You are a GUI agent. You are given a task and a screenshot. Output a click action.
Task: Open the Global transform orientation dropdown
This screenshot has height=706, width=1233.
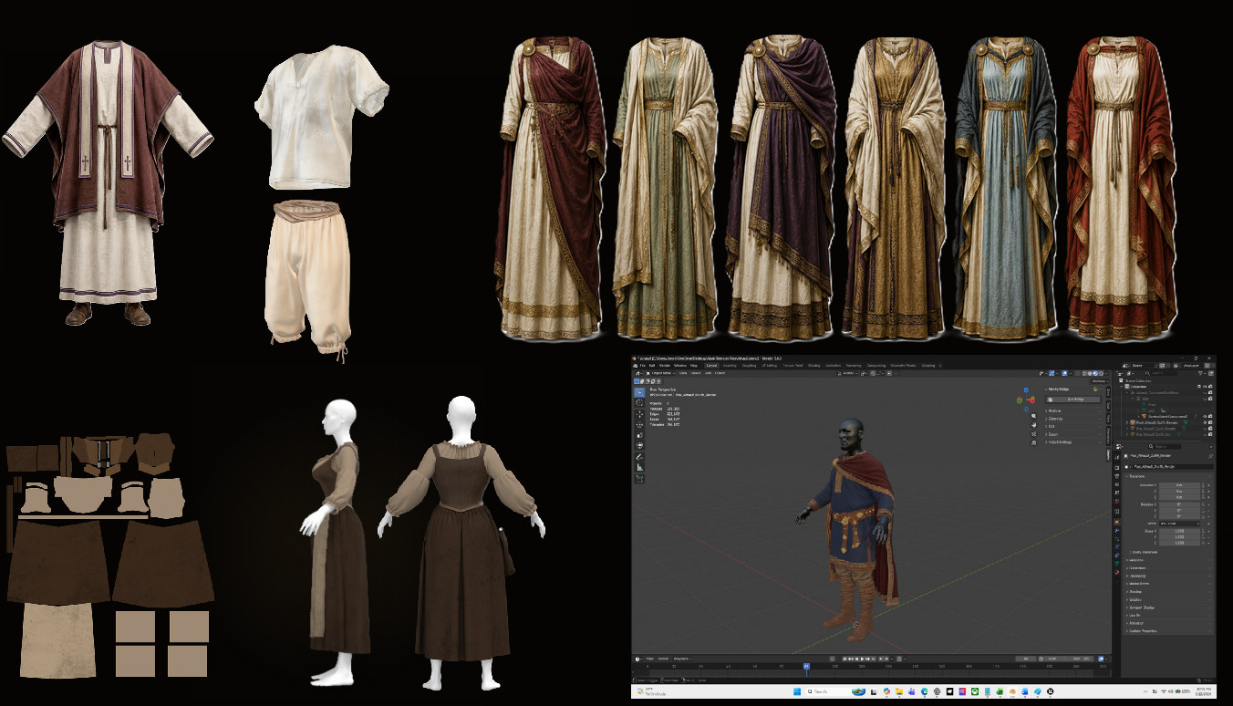(x=848, y=373)
